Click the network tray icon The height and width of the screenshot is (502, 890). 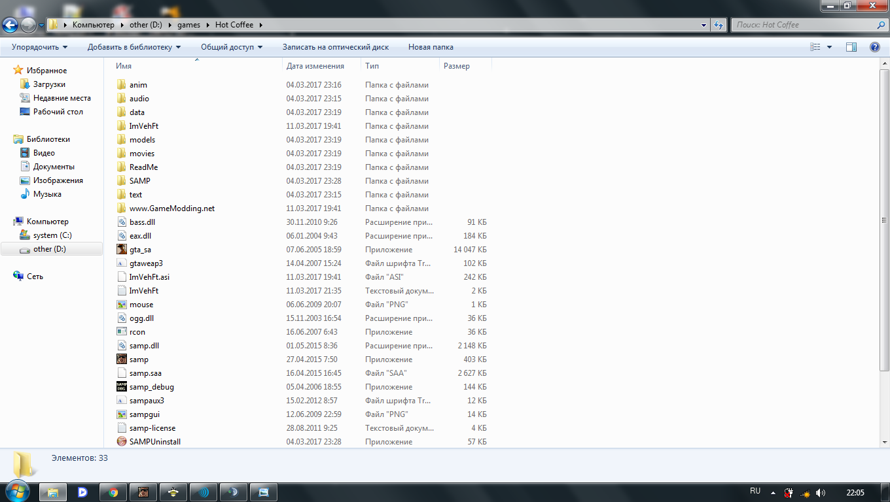point(805,492)
